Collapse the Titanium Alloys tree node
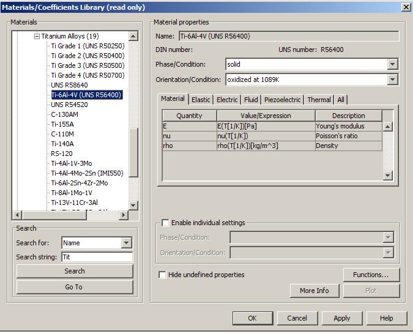The image size is (413, 334). tap(37, 36)
